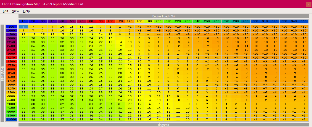Open the Edit menu

(x=6, y=11)
